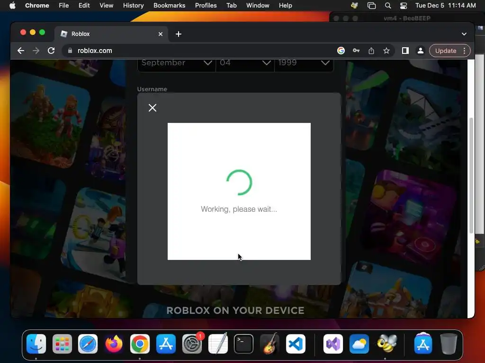Open Stage Manager menu bar icon

click(371, 6)
